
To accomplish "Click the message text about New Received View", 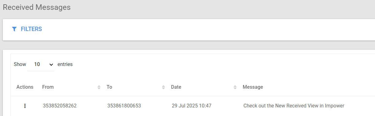I will click(x=294, y=106).
